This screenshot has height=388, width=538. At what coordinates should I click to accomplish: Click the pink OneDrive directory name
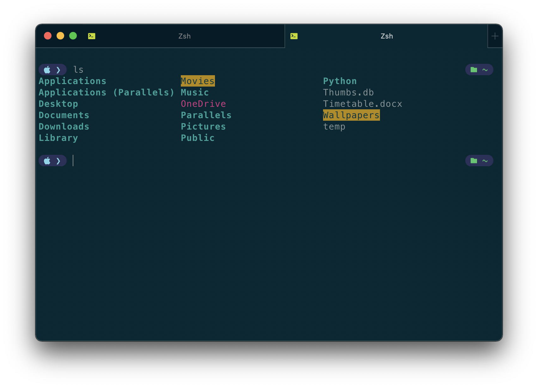pos(203,104)
